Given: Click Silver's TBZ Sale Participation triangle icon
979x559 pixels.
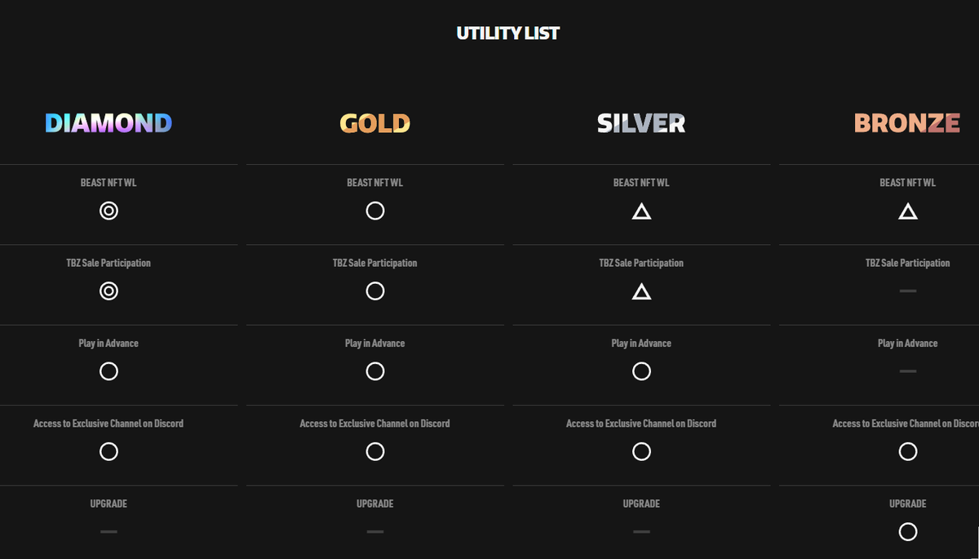Looking at the screenshot, I should click(641, 292).
